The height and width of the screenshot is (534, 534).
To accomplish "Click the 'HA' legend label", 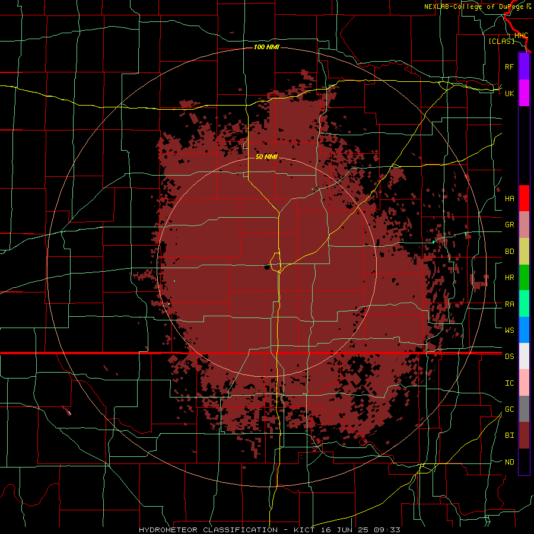I will coord(509,199).
